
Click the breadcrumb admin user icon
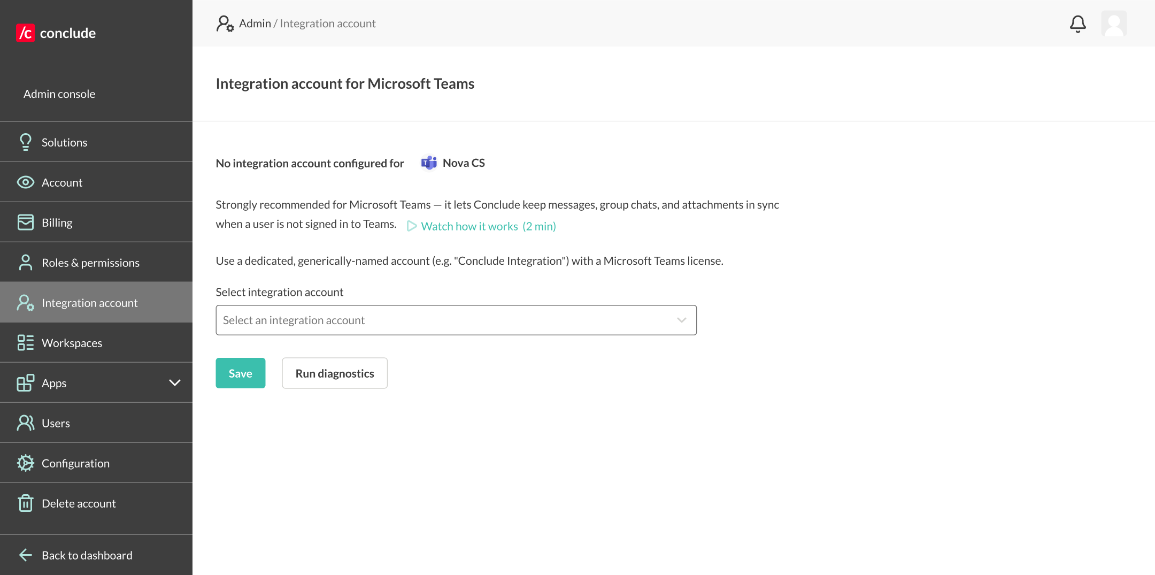(x=225, y=24)
